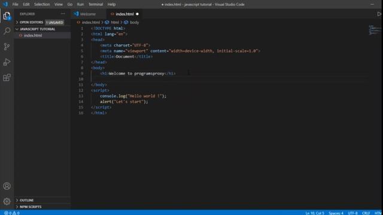Open the Source Control view icon

[7, 47]
